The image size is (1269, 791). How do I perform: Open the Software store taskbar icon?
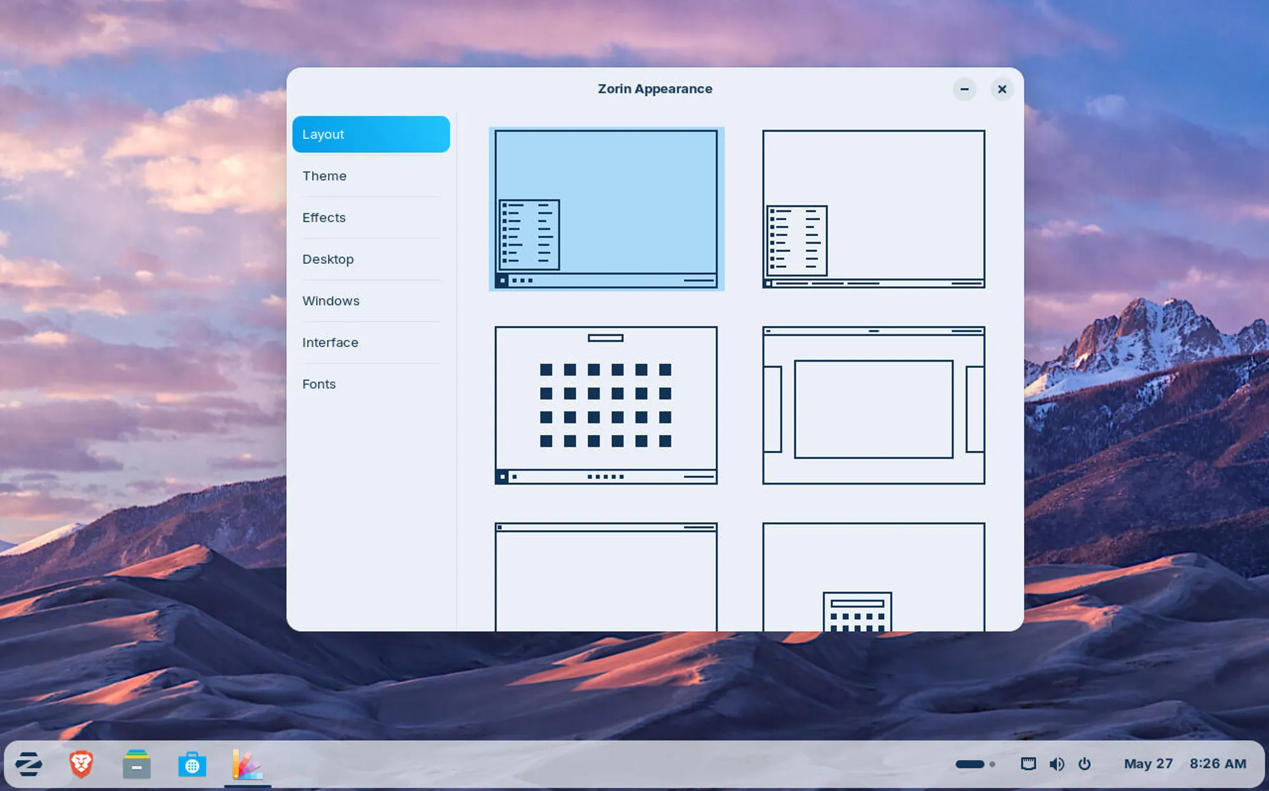pos(192,764)
